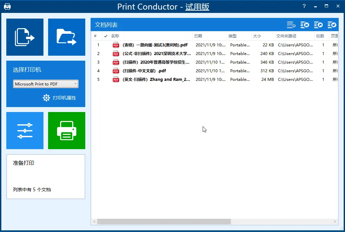
Task: Click the 试用版 link in the title bar
Action: (197, 6)
